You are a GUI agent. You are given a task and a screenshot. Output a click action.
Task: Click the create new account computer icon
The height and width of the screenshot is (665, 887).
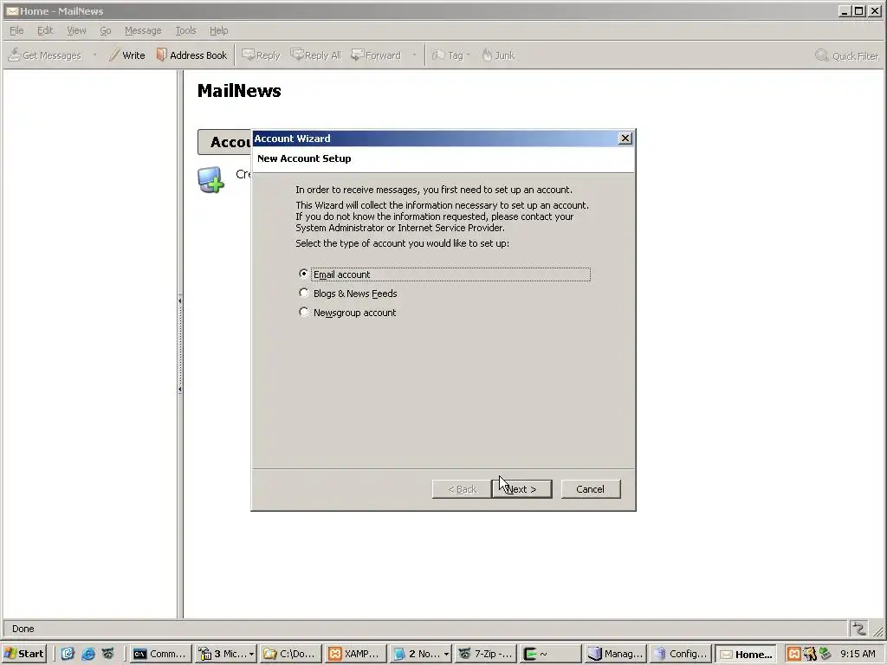[x=210, y=180]
